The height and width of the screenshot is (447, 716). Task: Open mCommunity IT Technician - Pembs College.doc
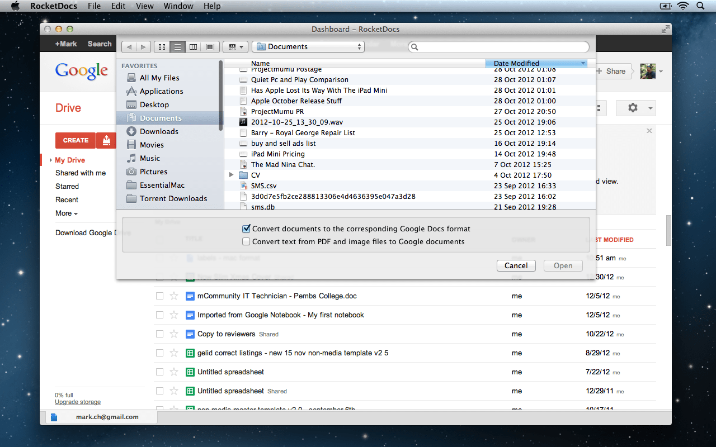pyautogui.click(x=277, y=296)
